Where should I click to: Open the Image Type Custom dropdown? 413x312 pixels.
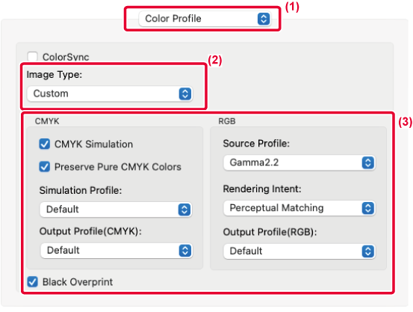pyautogui.click(x=110, y=94)
